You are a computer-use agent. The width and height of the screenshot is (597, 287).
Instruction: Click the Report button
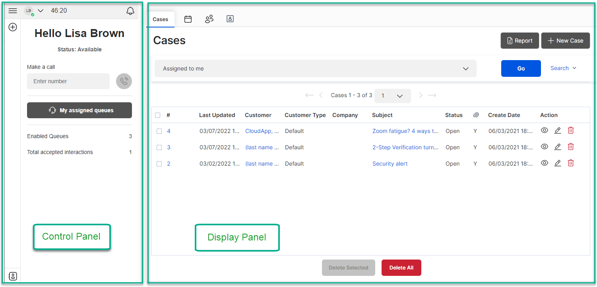click(x=520, y=41)
